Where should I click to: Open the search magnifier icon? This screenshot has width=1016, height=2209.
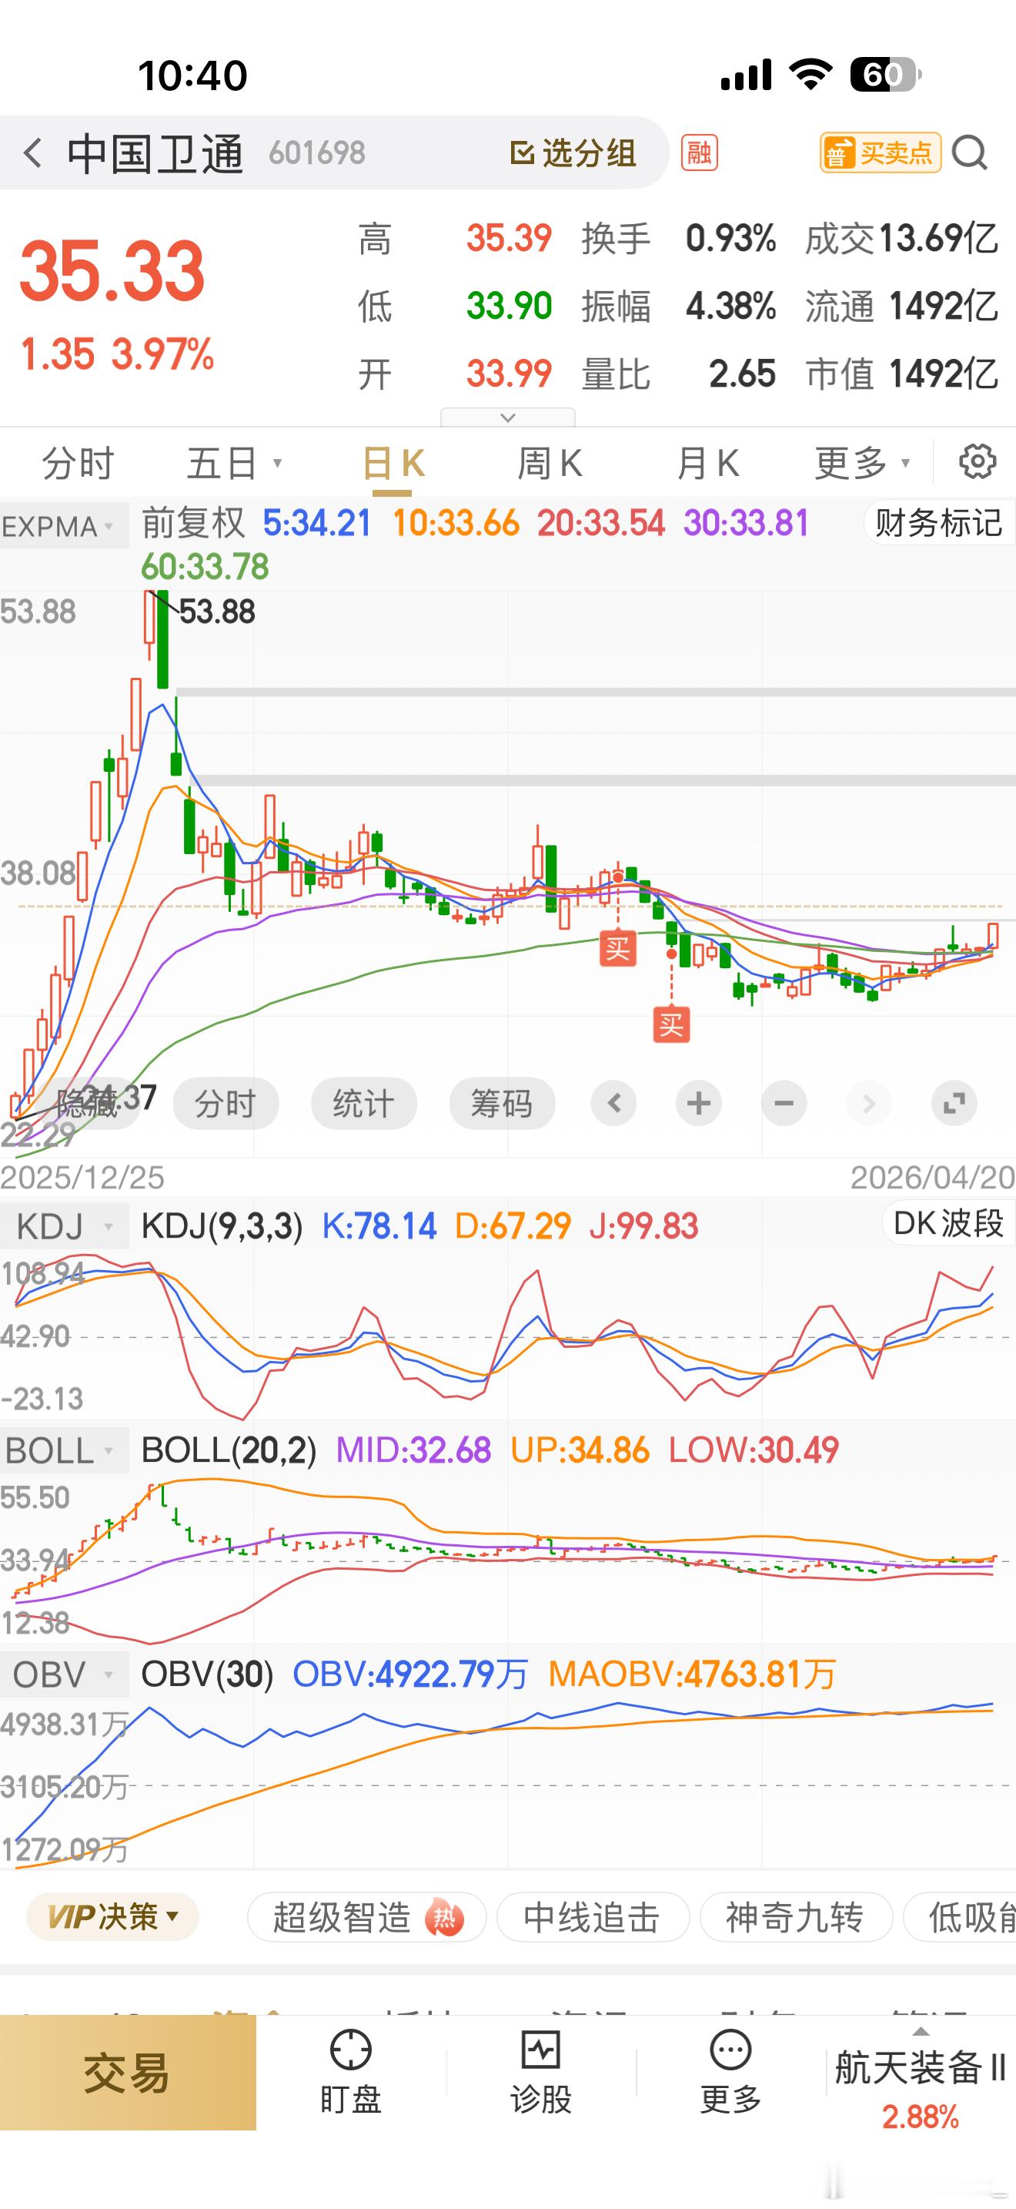(x=970, y=153)
